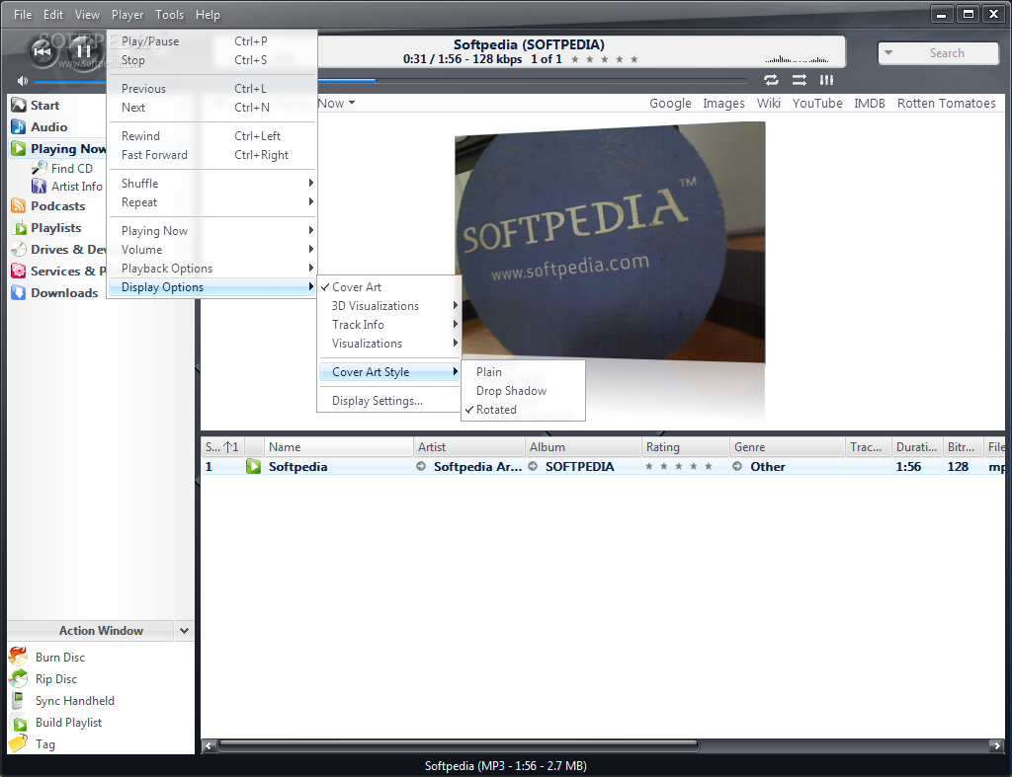Expand the Playback Options submenu

[x=211, y=269]
